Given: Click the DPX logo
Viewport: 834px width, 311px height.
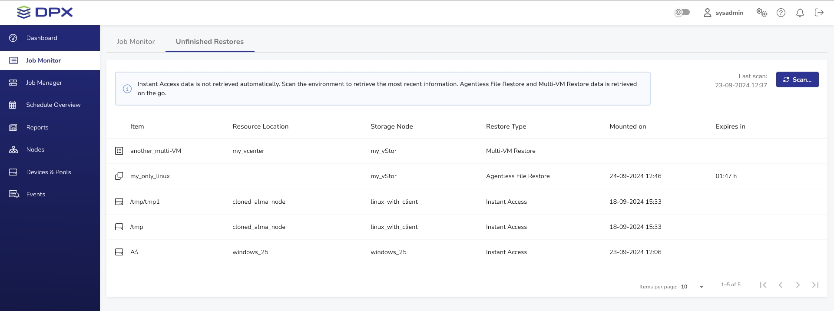Looking at the screenshot, I should click(x=45, y=12).
